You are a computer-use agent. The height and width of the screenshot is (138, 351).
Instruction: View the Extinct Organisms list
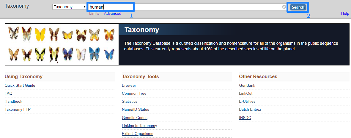click(x=137, y=134)
